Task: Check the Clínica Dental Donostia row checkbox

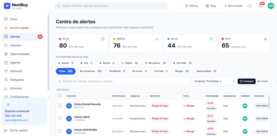Action: click(60, 106)
